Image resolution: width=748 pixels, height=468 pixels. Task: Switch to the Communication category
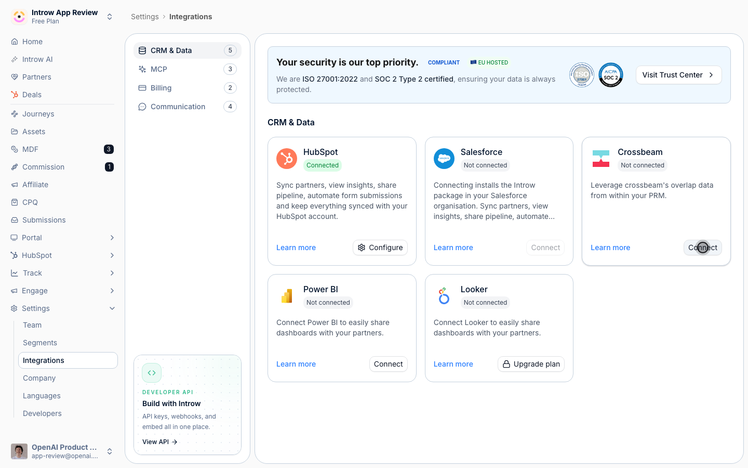[188, 107]
